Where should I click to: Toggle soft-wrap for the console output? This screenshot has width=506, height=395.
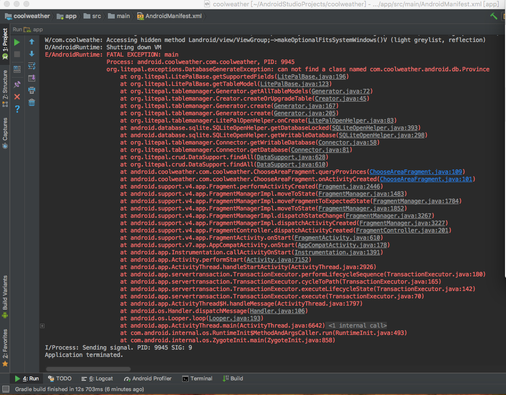(32, 66)
